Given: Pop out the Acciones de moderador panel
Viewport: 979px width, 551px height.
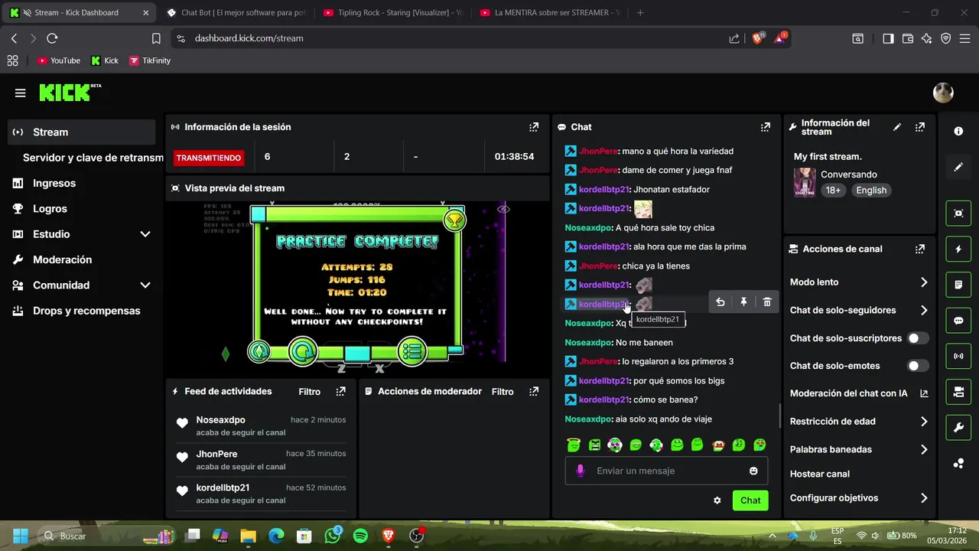Looking at the screenshot, I should (x=534, y=391).
